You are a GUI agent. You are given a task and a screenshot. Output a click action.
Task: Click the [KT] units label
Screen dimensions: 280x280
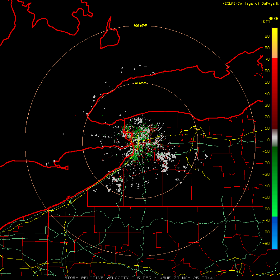coord(266,21)
